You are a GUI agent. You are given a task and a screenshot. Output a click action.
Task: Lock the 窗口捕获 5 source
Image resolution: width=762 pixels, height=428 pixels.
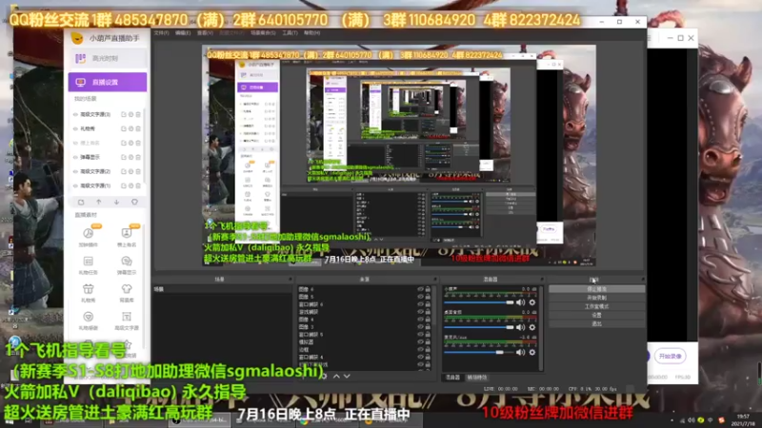[428, 335]
